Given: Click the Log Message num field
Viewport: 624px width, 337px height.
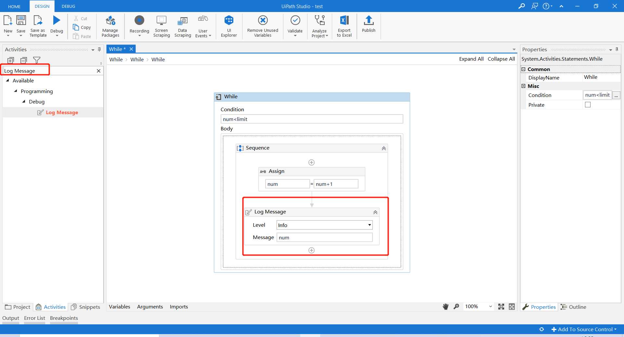Looking at the screenshot, I should (x=324, y=237).
